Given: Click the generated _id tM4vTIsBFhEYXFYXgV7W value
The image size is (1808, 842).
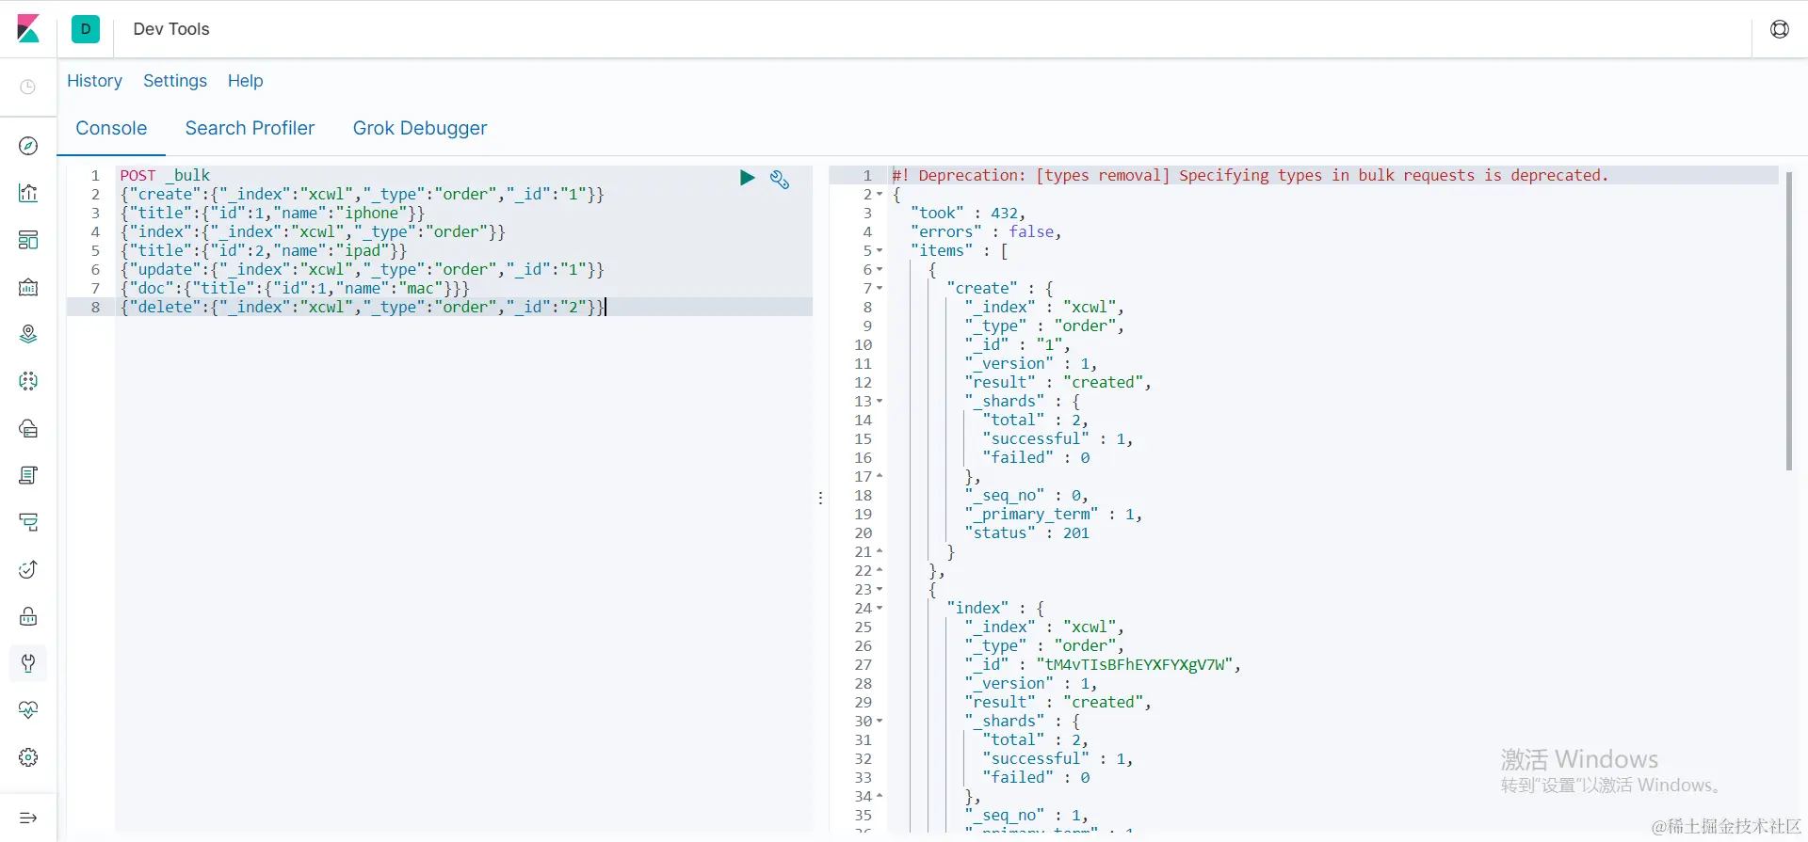Looking at the screenshot, I should 1135,665.
